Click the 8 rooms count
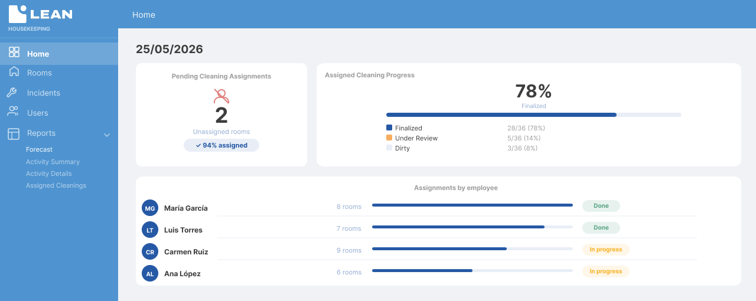 point(349,207)
